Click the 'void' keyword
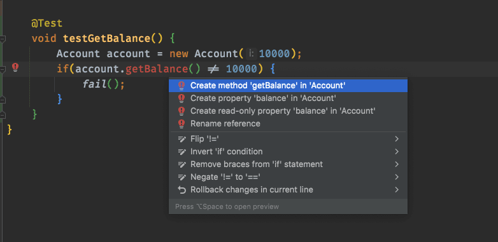The width and height of the screenshot is (498, 242). (44, 39)
